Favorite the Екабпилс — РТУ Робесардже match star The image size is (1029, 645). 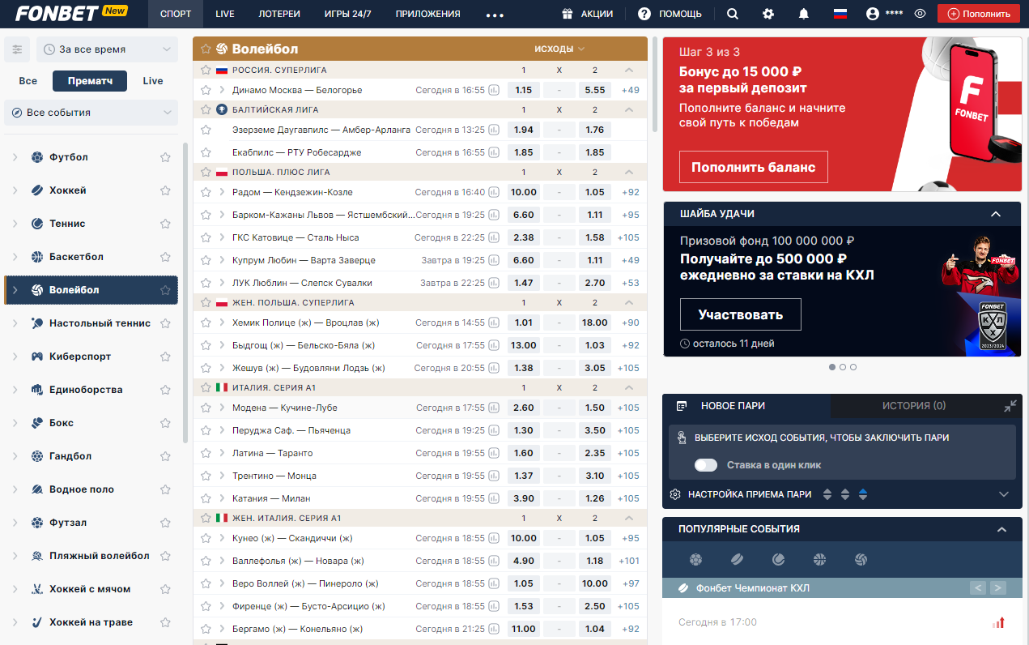206,152
